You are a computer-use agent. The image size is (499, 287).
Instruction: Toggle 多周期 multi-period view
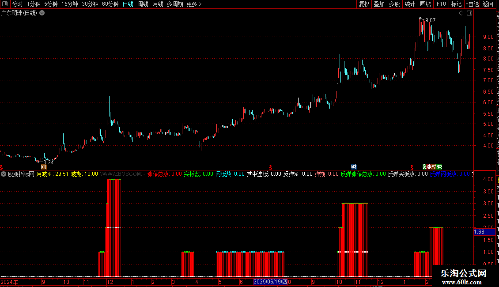pos(175,4)
